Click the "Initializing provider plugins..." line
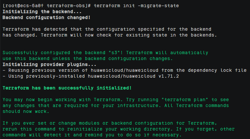The image size is (250, 139). [46, 64]
